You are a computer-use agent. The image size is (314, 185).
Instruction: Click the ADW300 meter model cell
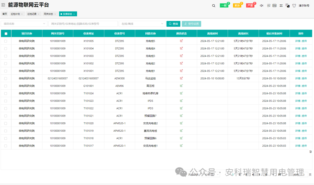(x=119, y=79)
